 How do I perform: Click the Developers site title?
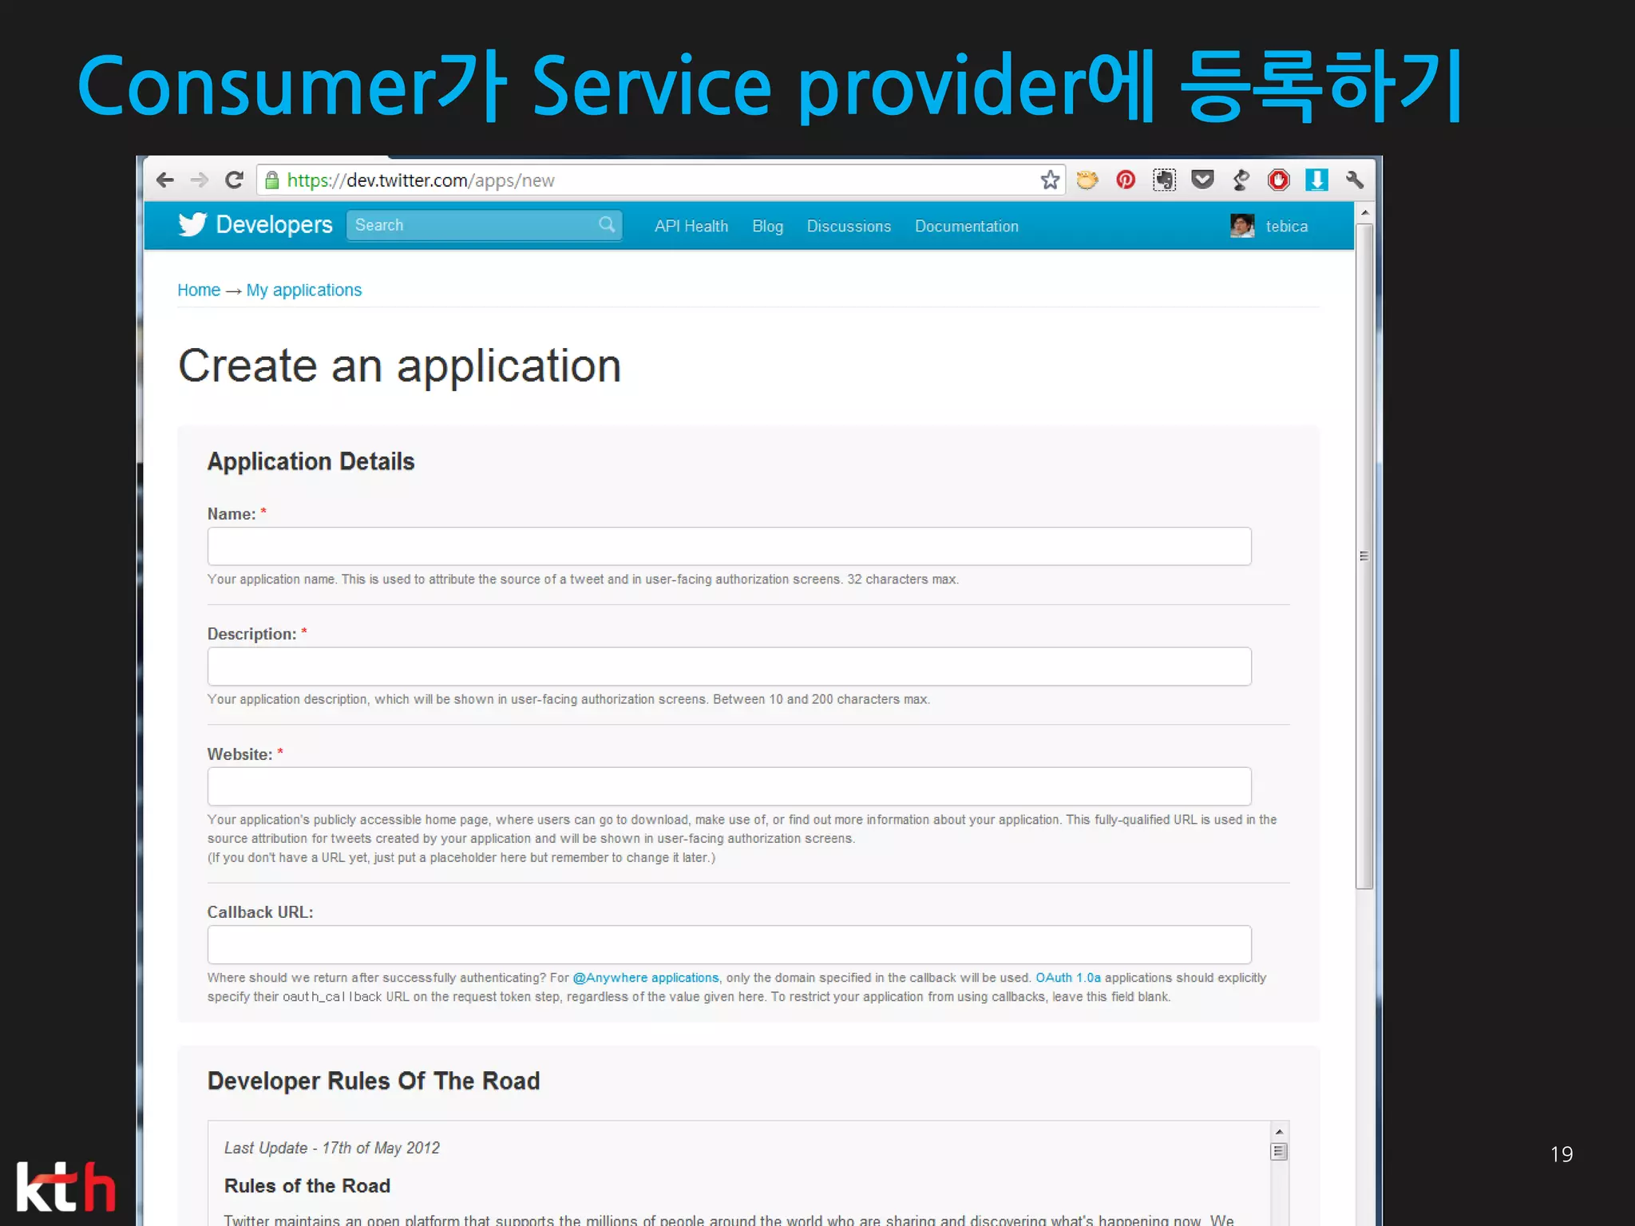pyautogui.click(x=274, y=225)
